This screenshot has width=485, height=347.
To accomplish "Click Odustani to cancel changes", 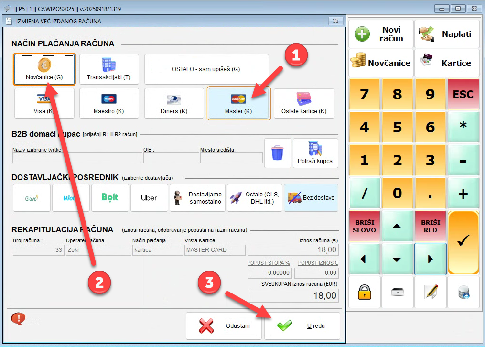I will [x=224, y=326].
